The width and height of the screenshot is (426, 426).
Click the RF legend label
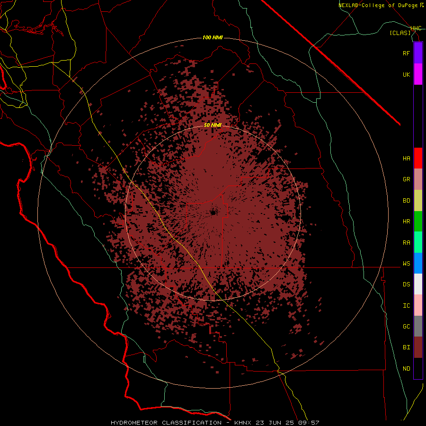pos(406,53)
